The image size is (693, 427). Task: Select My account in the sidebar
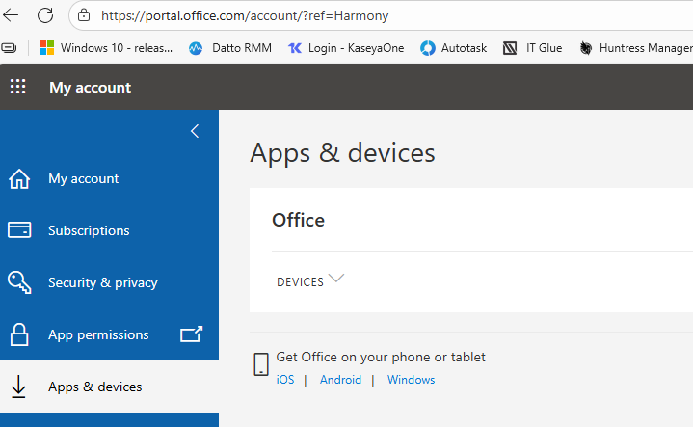[84, 178]
